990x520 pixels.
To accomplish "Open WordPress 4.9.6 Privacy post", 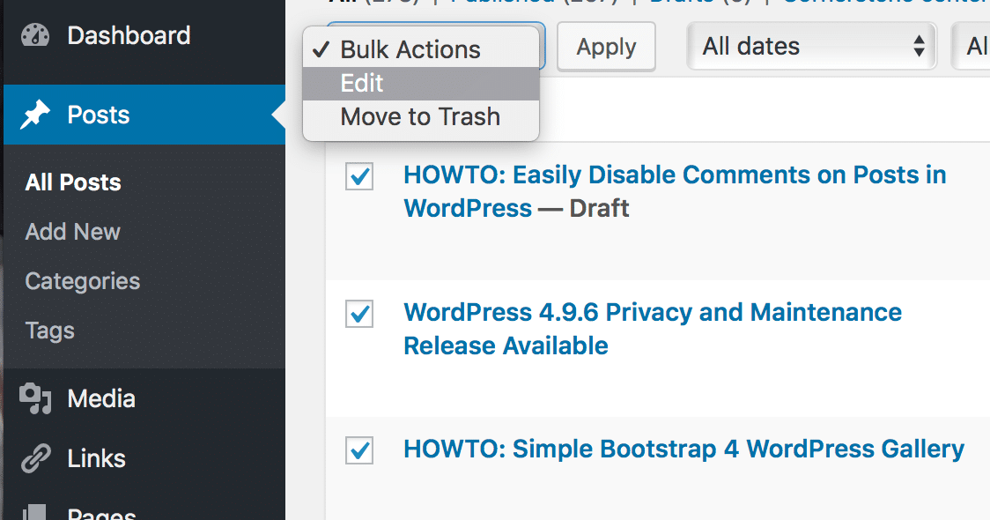I will [653, 329].
